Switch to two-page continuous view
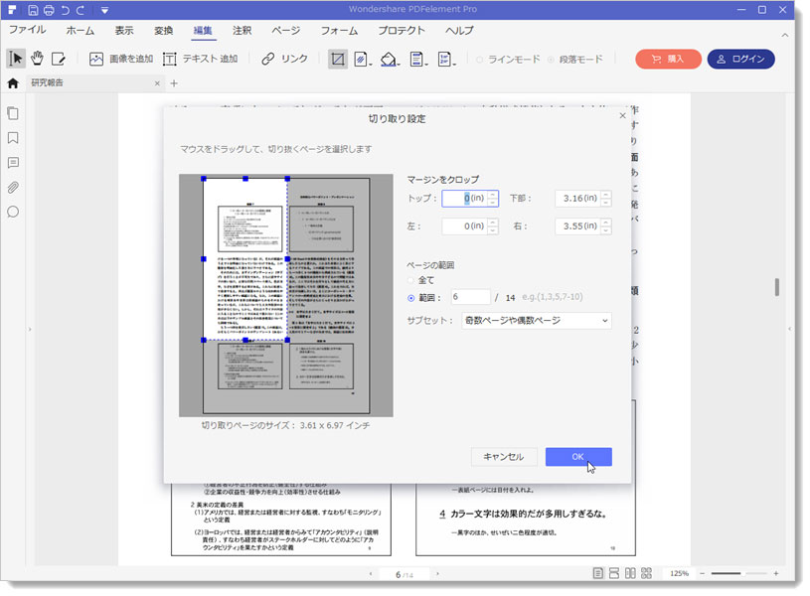 click(646, 573)
